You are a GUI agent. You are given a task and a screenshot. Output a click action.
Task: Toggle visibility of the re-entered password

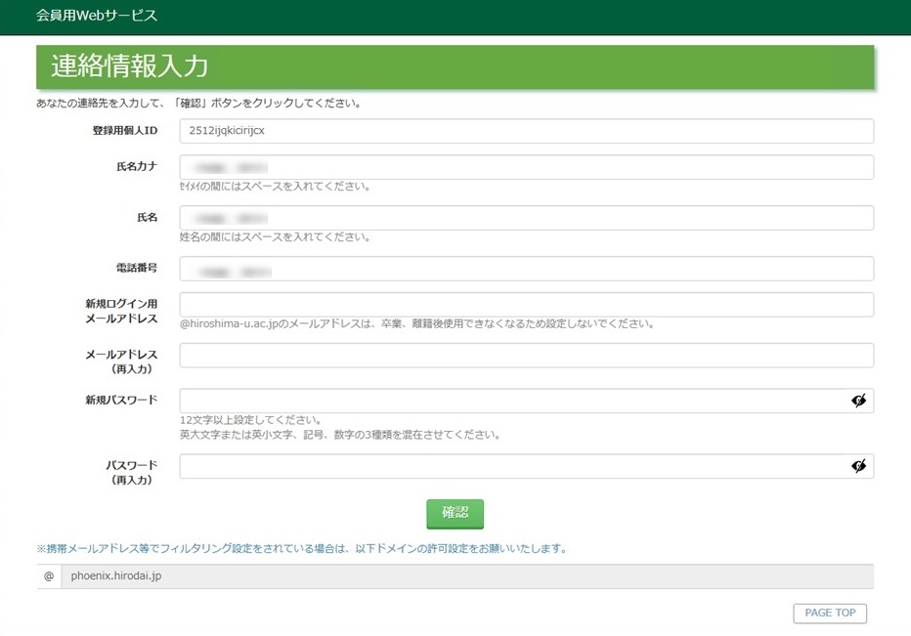click(858, 466)
